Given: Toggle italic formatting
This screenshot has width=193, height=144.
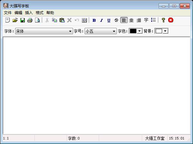Looking at the screenshot, I should [x=101, y=20].
